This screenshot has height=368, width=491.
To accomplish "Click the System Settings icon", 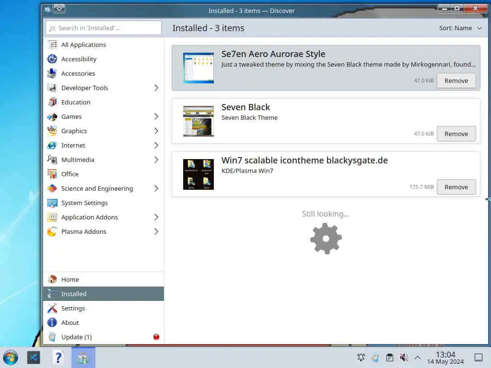I will click(52, 203).
